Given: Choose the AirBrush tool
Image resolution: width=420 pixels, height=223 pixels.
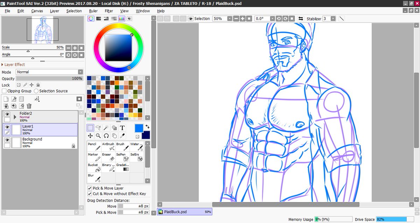Looking at the screenshot, I should 108,146.
